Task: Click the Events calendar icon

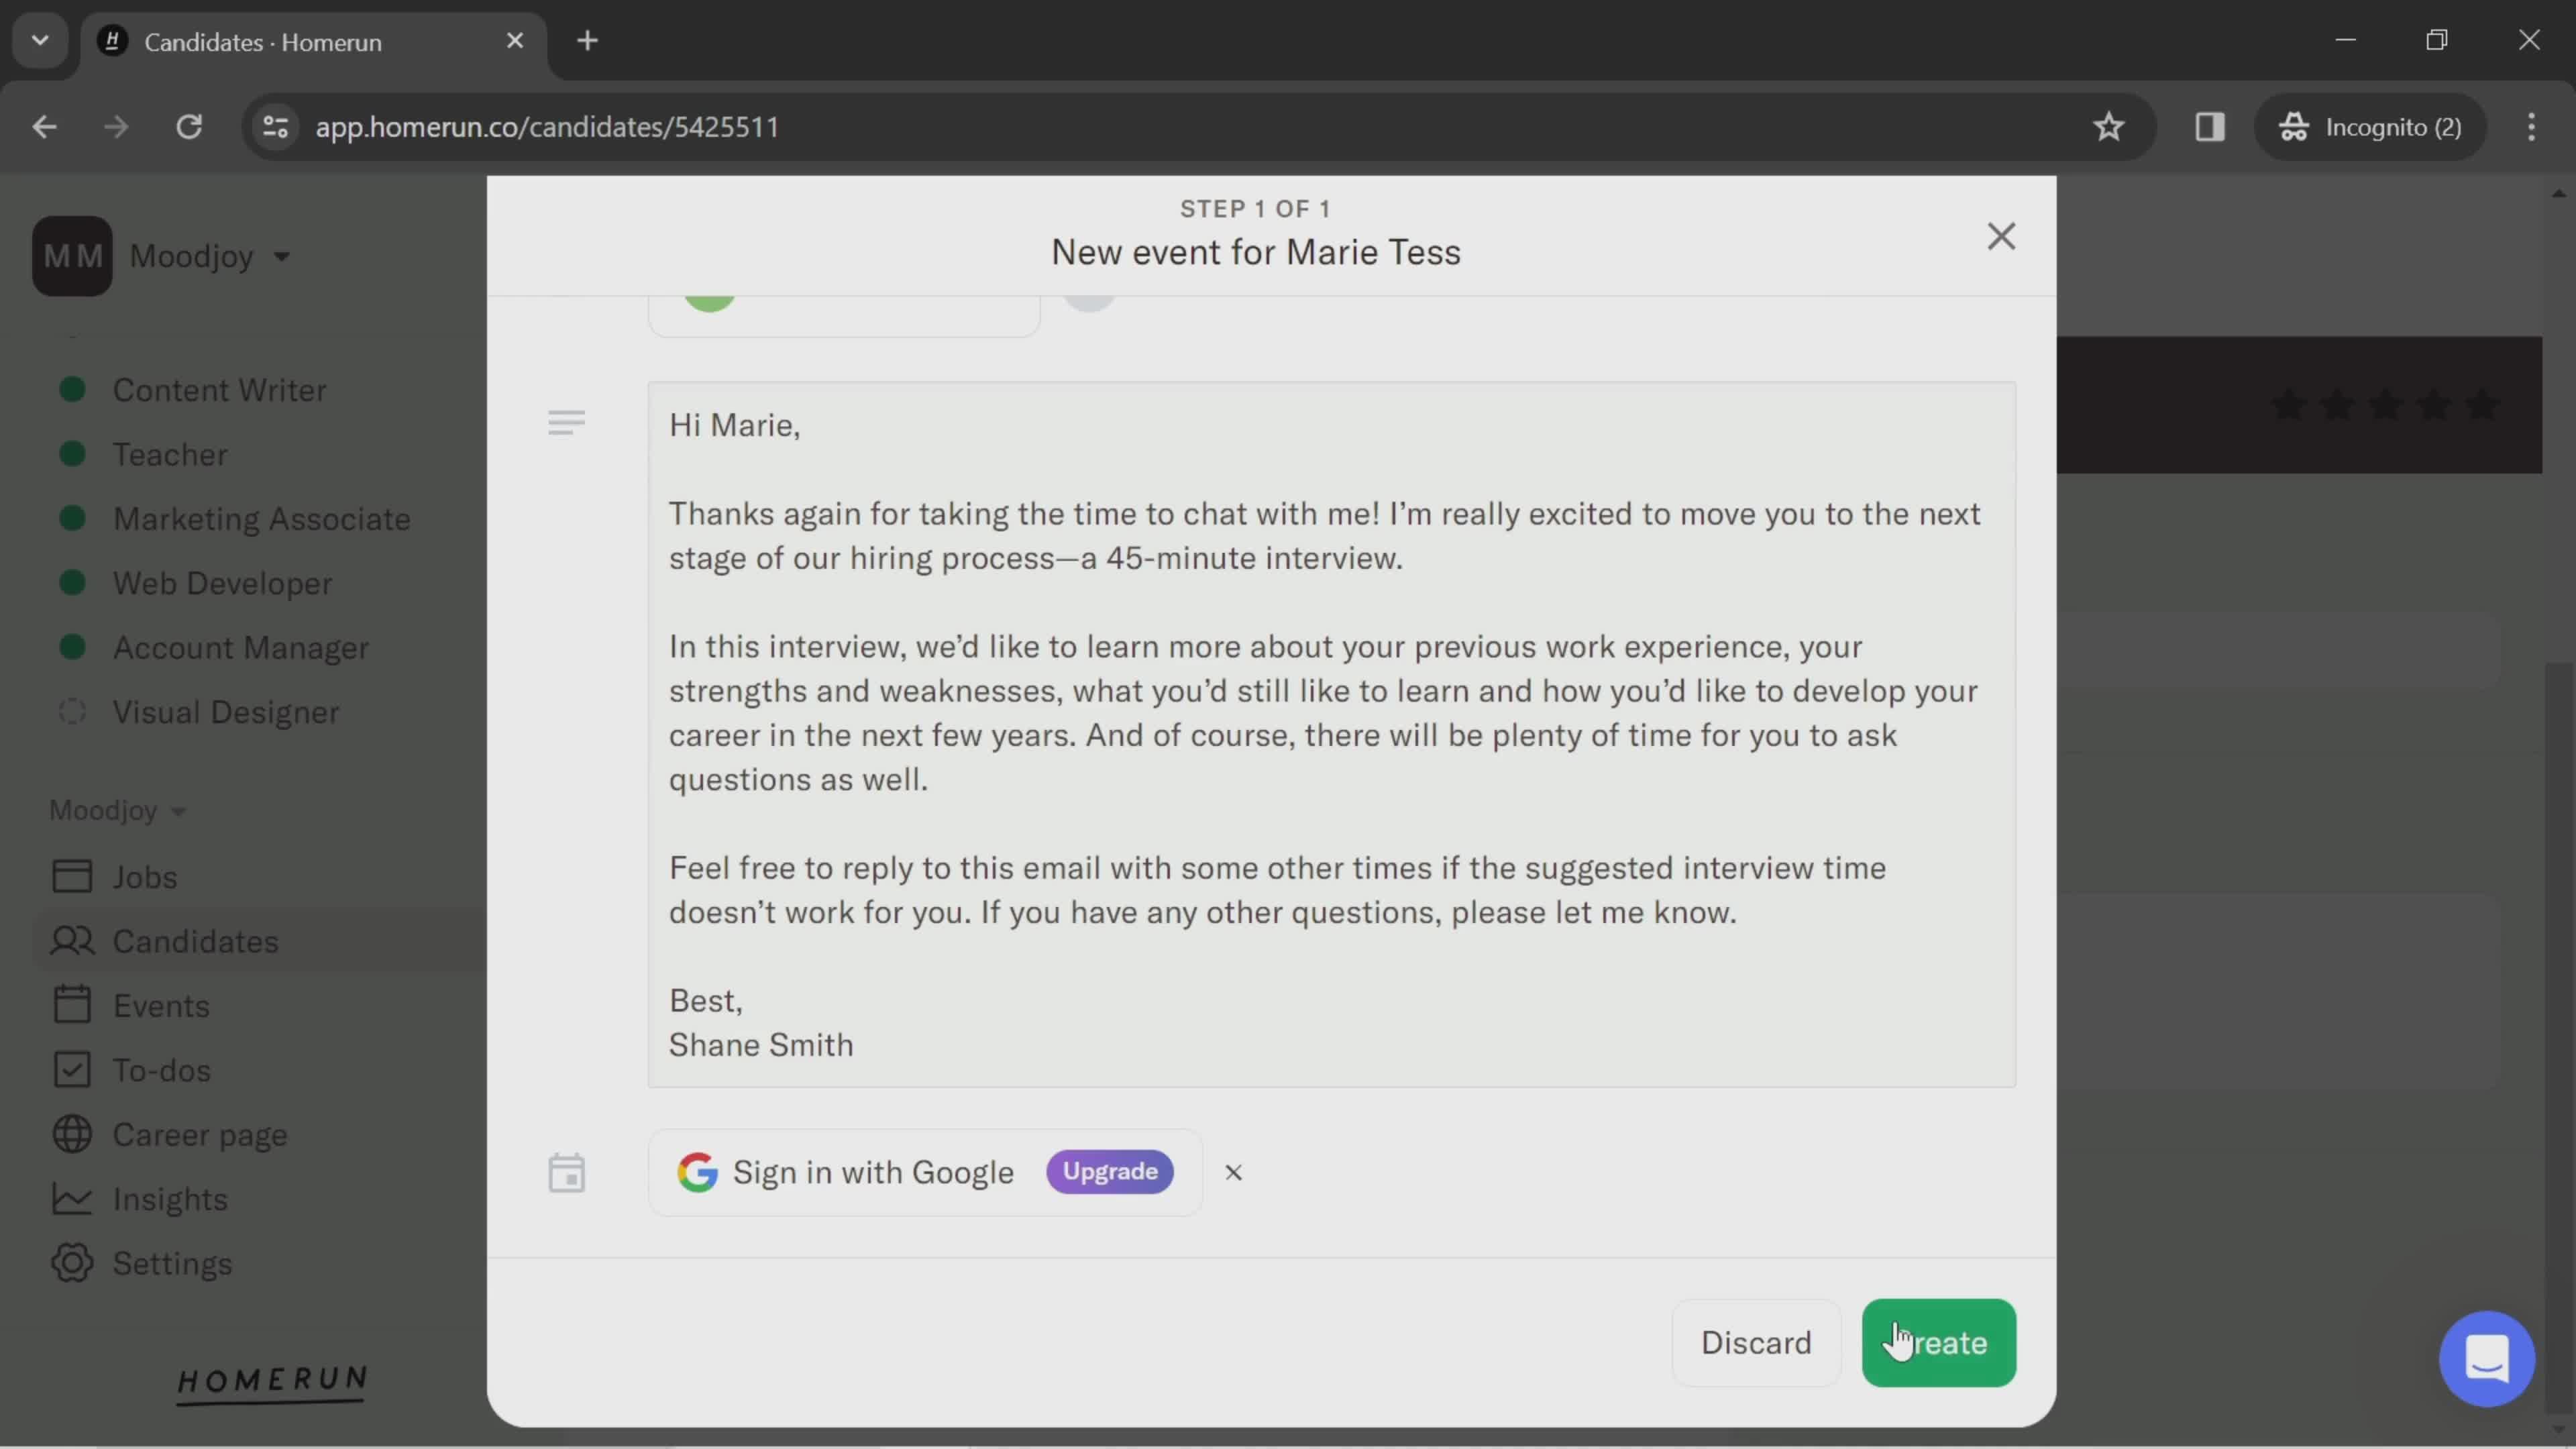Action: point(72,1005)
